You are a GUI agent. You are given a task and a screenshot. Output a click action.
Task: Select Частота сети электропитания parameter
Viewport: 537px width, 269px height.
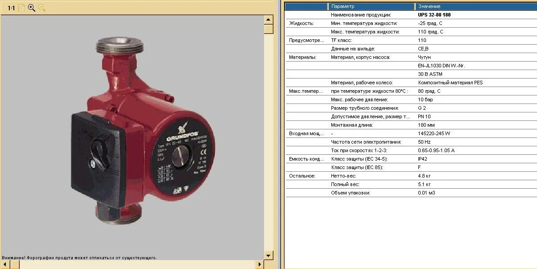pos(366,142)
